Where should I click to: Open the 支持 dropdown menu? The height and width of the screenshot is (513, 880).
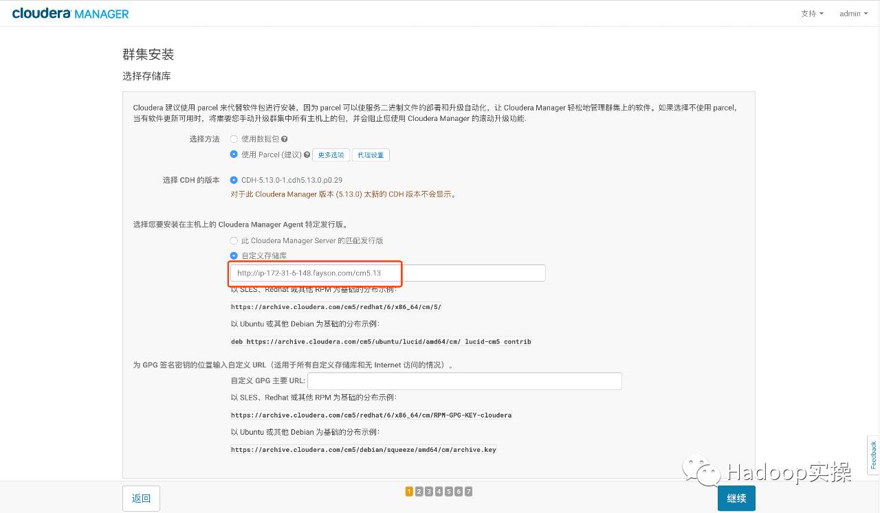[812, 14]
